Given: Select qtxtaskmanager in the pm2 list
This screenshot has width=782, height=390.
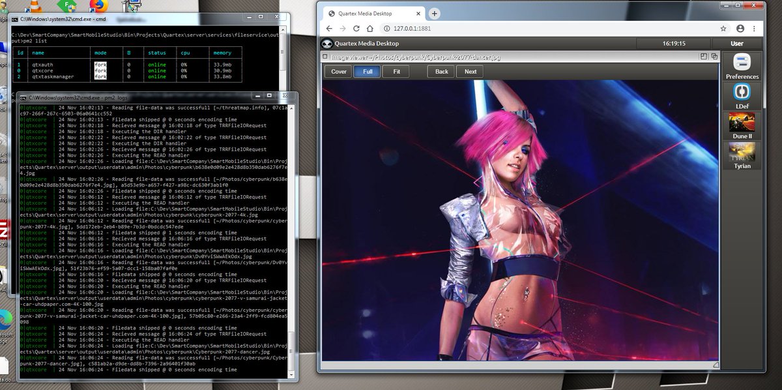Looking at the screenshot, I should (x=53, y=76).
